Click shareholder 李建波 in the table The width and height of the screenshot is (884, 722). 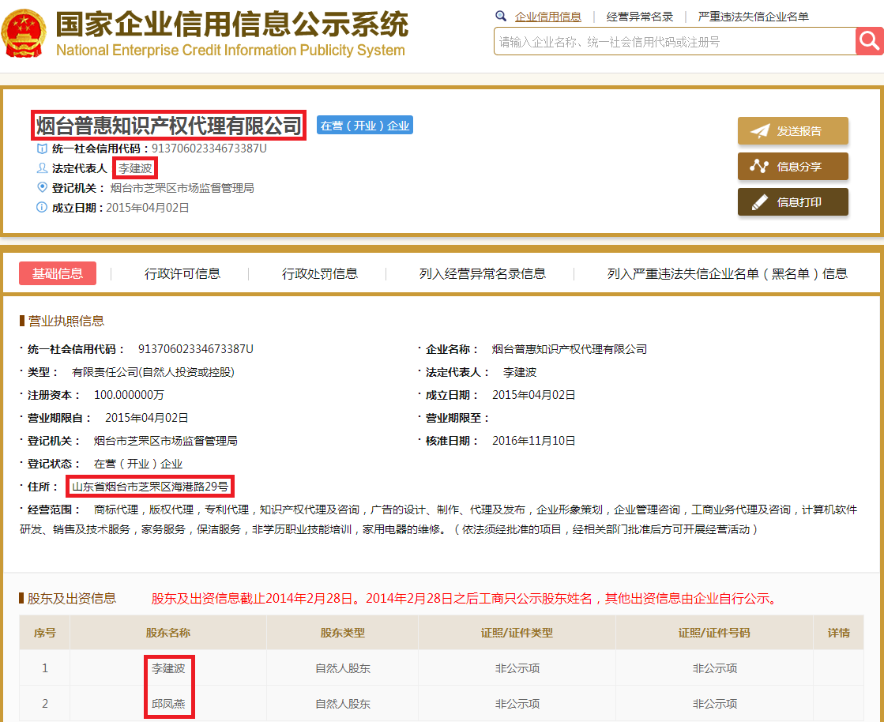pyautogui.click(x=168, y=668)
